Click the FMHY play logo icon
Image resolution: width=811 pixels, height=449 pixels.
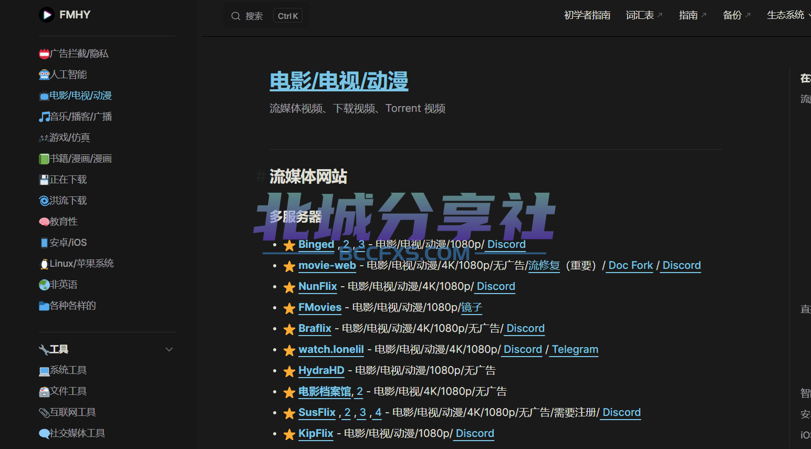[x=47, y=15]
